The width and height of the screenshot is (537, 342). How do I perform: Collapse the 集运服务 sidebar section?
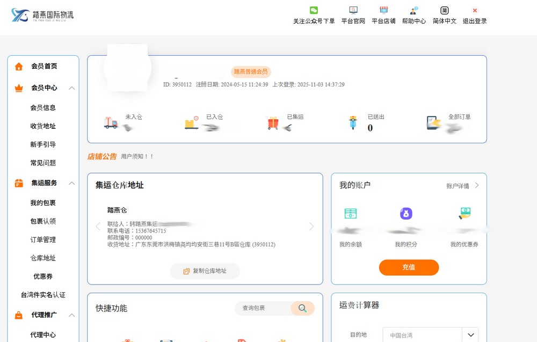coord(72,183)
